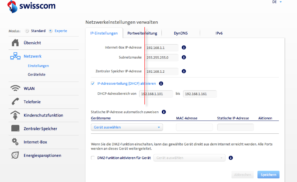Screen dimensions: 297x182
Task: Click the Telefonie phone handset icon
Action: click(x=15, y=102)
